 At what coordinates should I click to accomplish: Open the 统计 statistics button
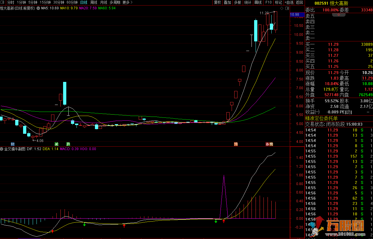coord(248,2)
